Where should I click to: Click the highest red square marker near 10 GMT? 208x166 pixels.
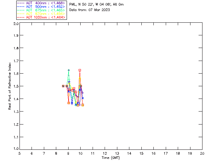click(80, 70)
